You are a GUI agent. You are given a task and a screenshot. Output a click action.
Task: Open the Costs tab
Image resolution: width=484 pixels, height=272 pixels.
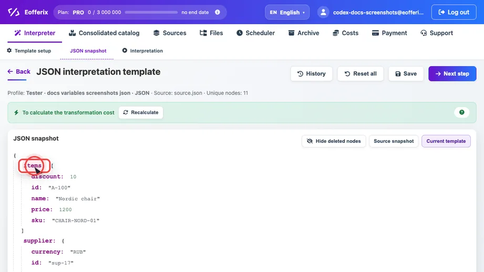point(345,33)
